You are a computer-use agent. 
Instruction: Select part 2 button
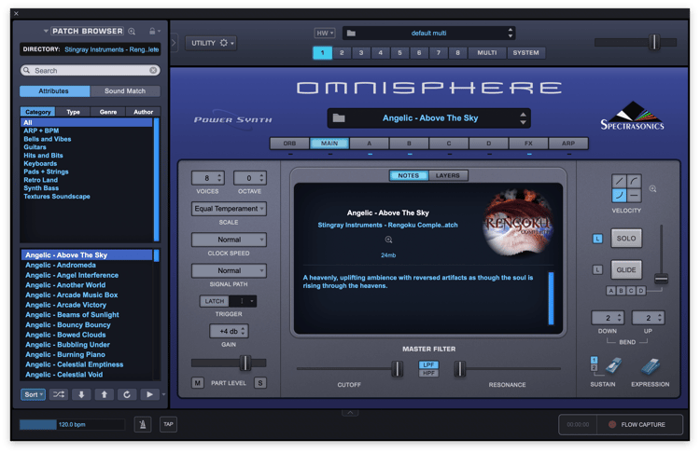342,52
